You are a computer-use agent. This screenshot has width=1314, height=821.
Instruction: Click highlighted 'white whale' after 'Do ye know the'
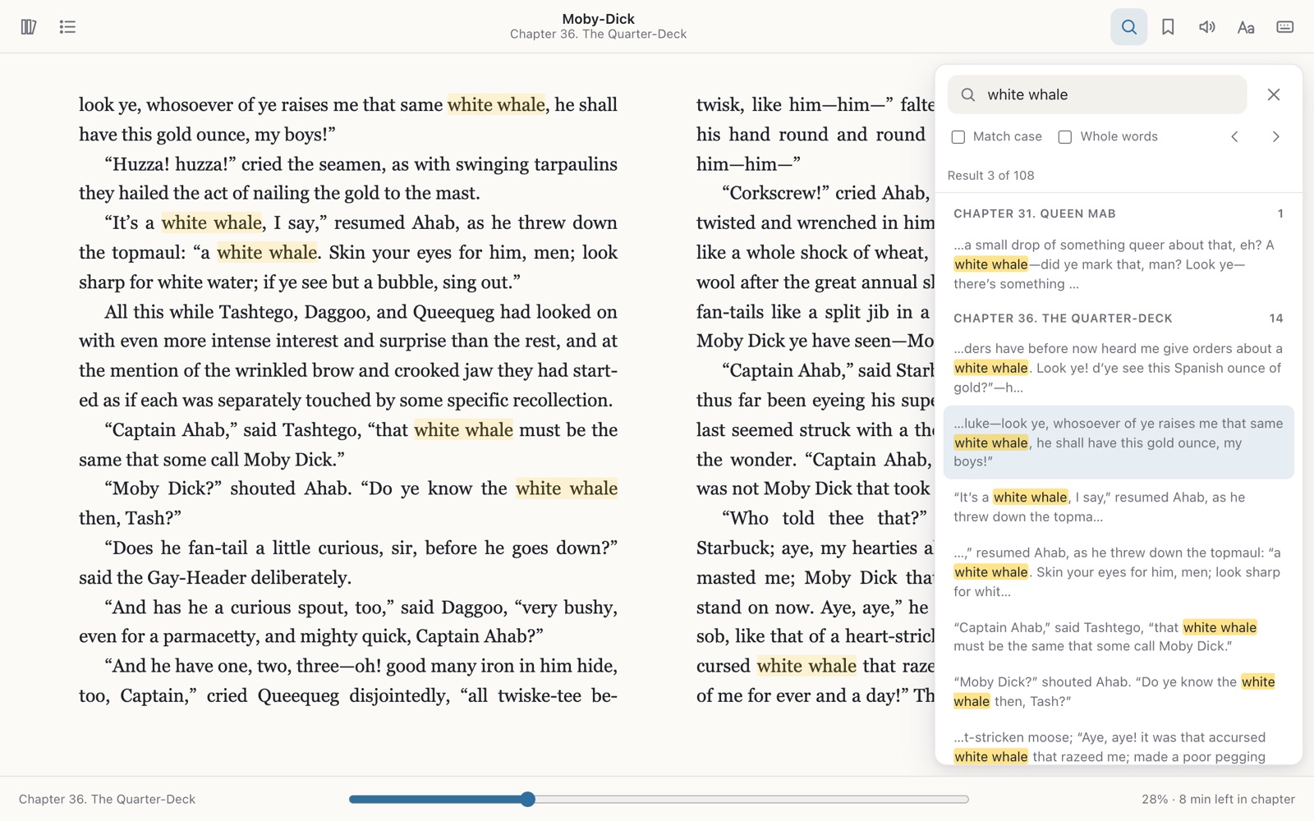[567, 488]
